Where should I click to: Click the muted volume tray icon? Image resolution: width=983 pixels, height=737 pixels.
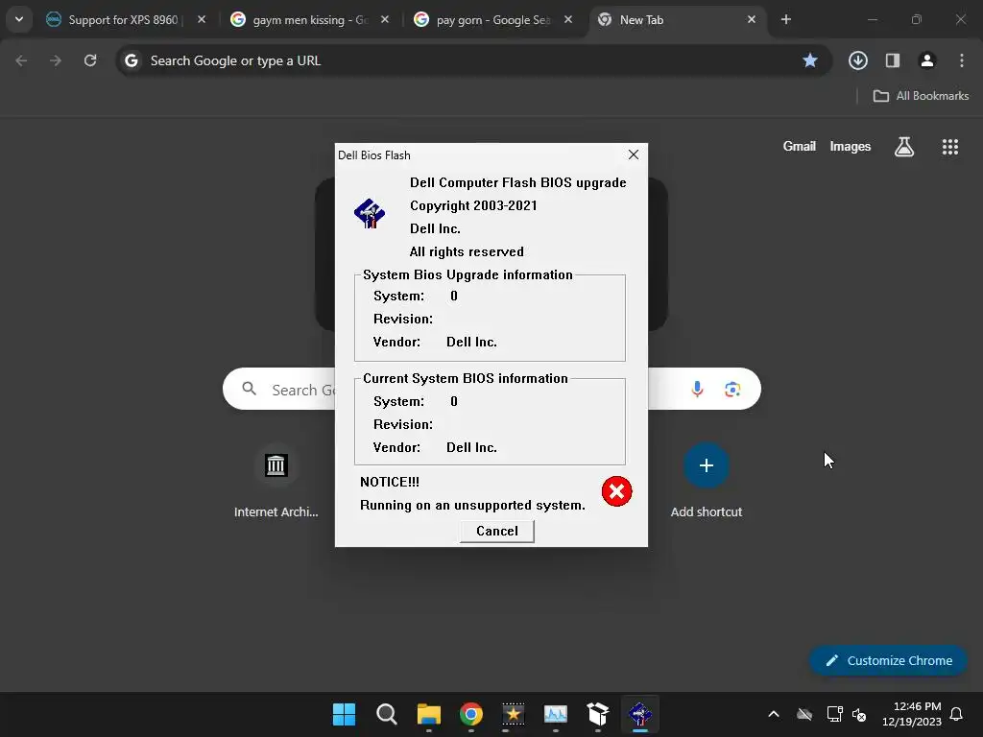pyautogui.click(x=859, y=714)
